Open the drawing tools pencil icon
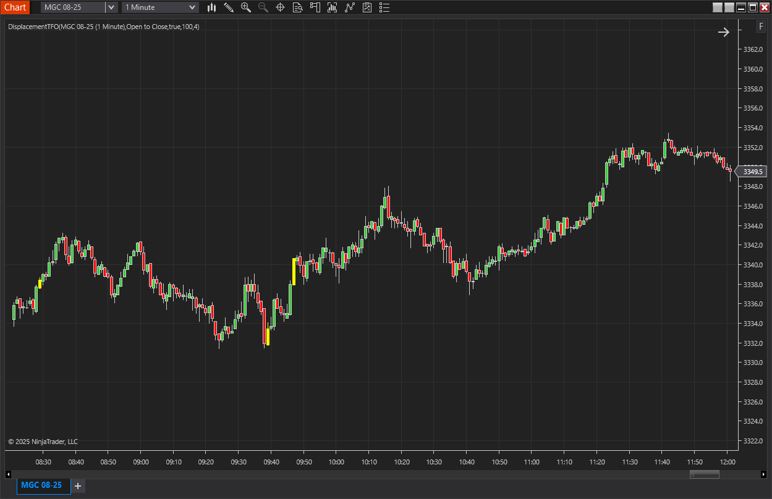Image resolution: width=772 pixels, height=499 pixels. coord(229,7)
